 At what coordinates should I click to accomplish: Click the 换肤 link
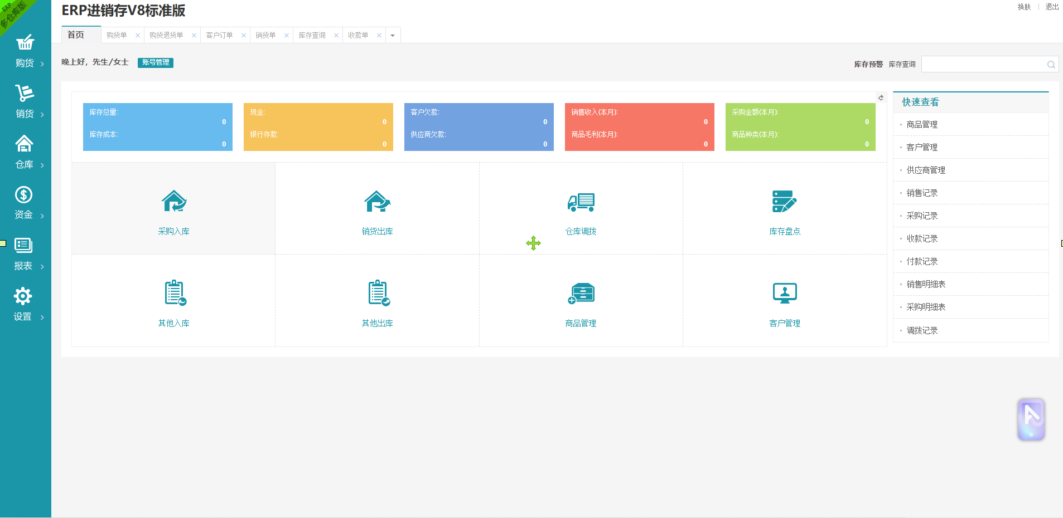point(1024,7)
